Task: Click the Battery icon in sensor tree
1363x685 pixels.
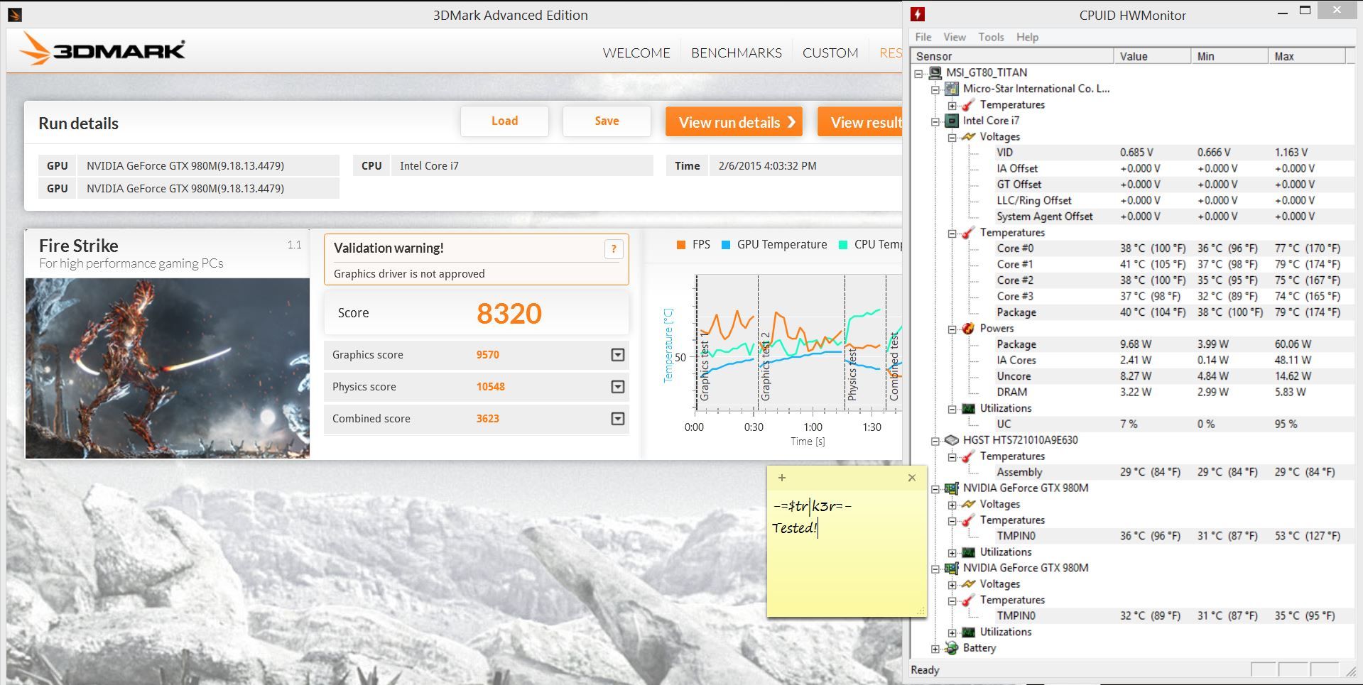Action: click(x=952, y=648)
